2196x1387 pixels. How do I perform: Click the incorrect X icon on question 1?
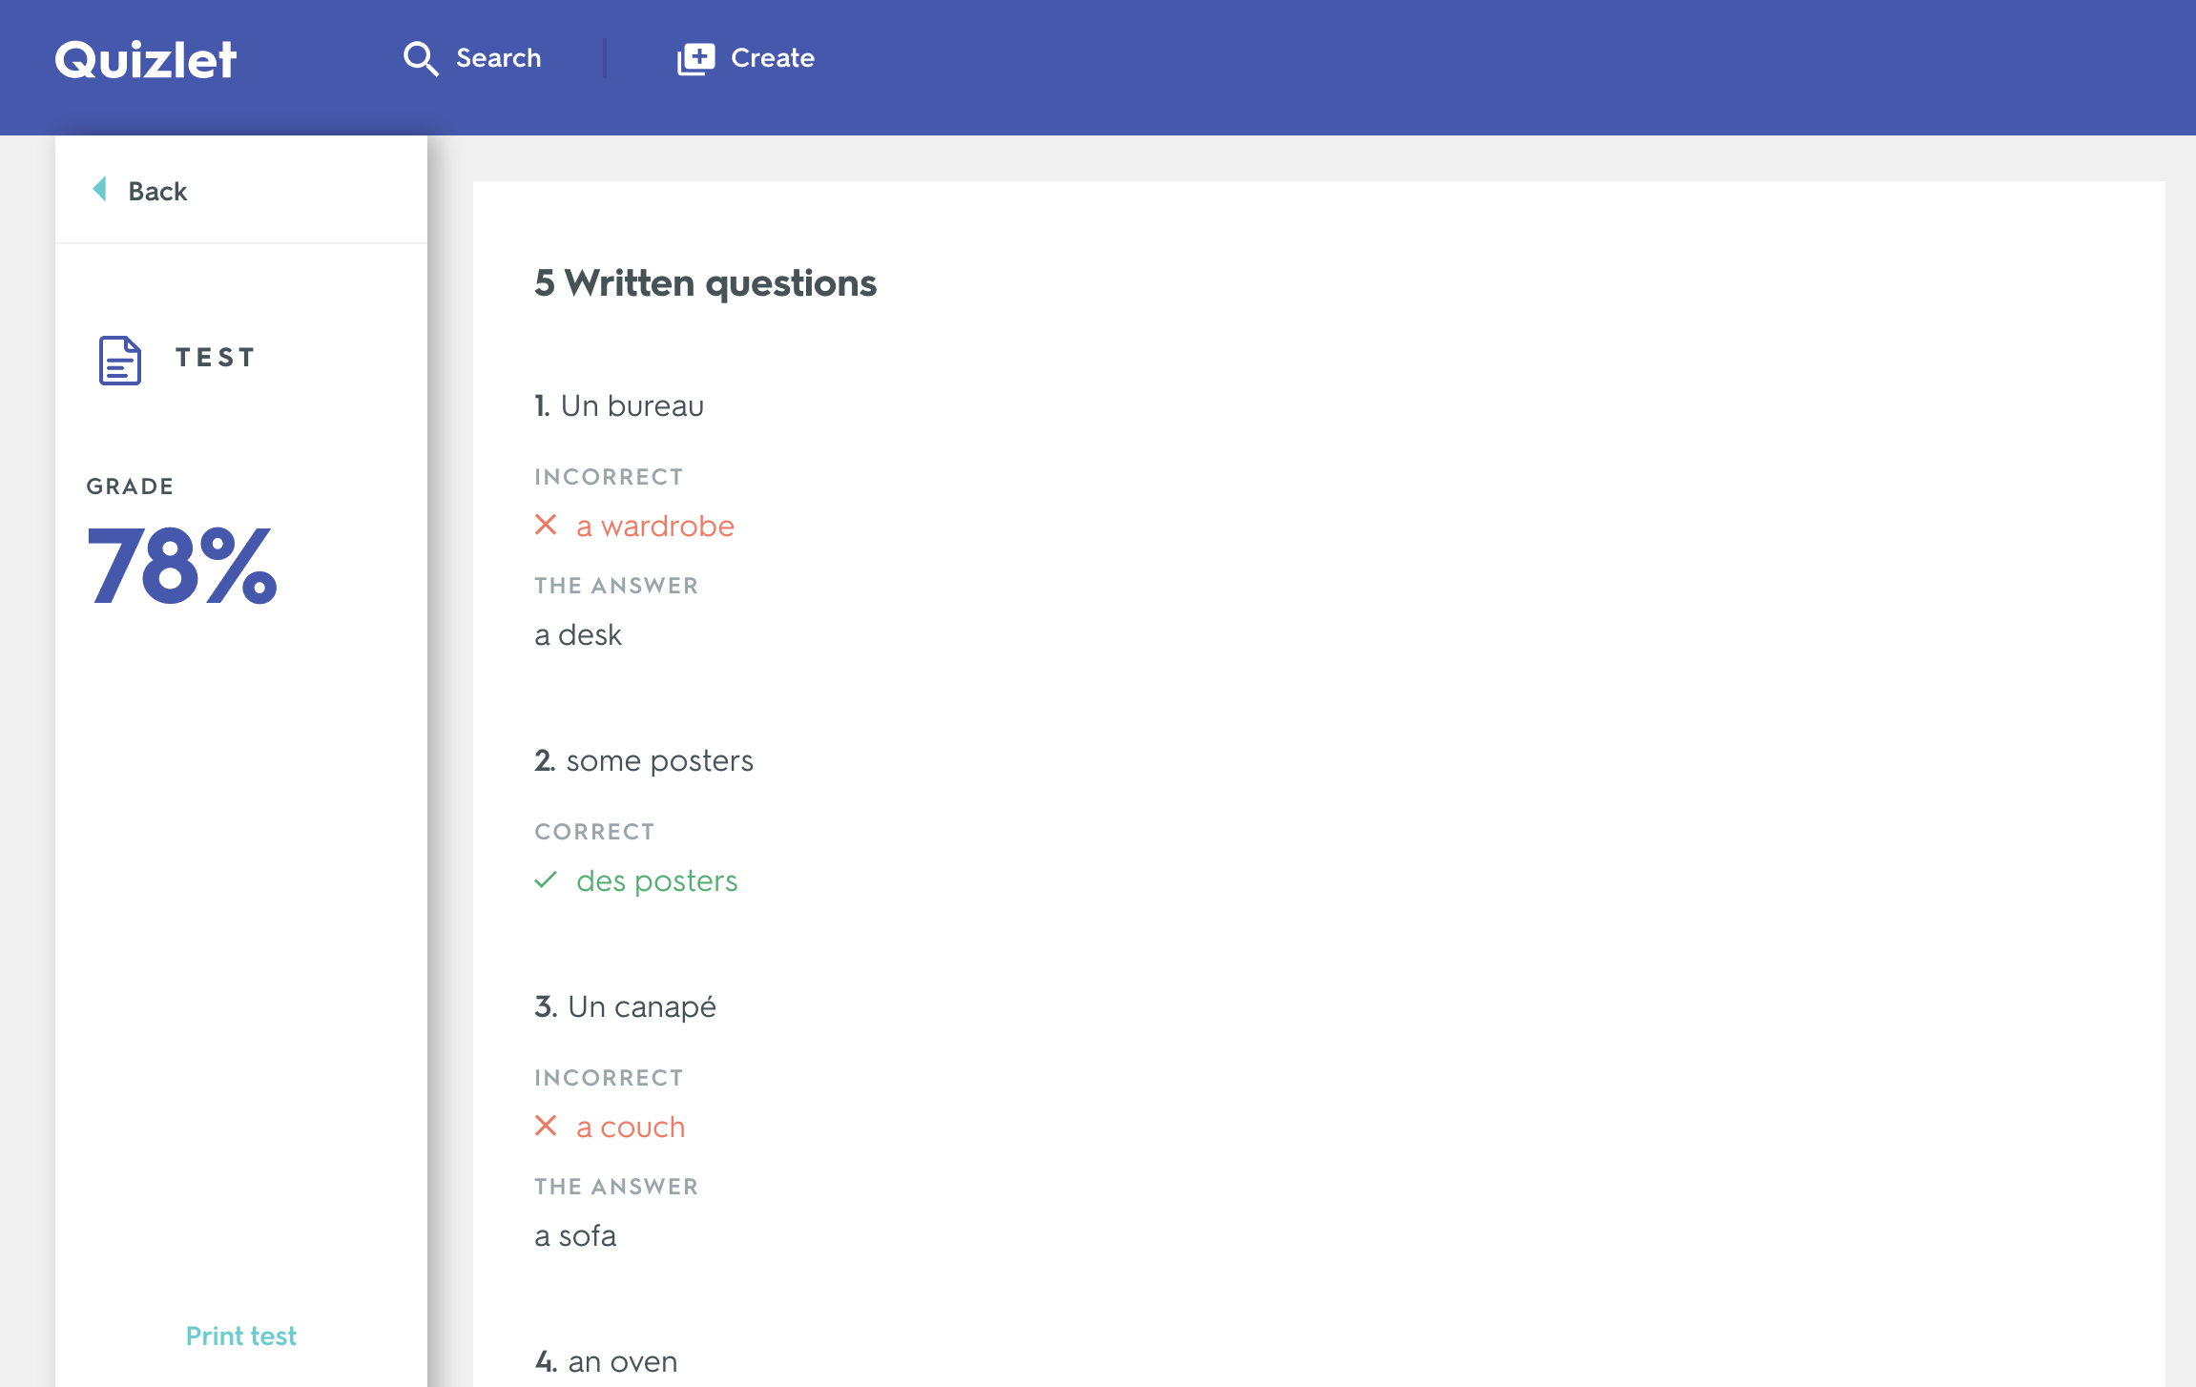pyautogui.click(x=548, y=526)
